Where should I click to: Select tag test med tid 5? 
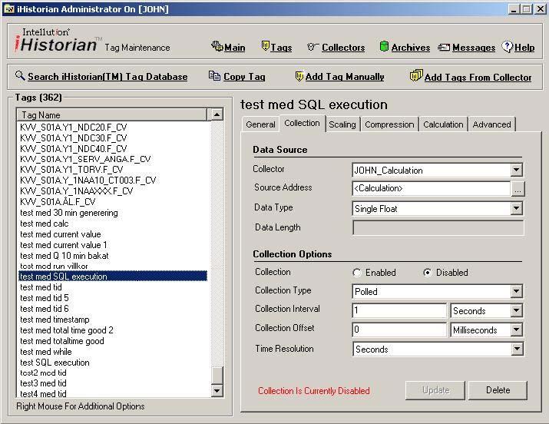pyautogui.click(x=45, y=298)
